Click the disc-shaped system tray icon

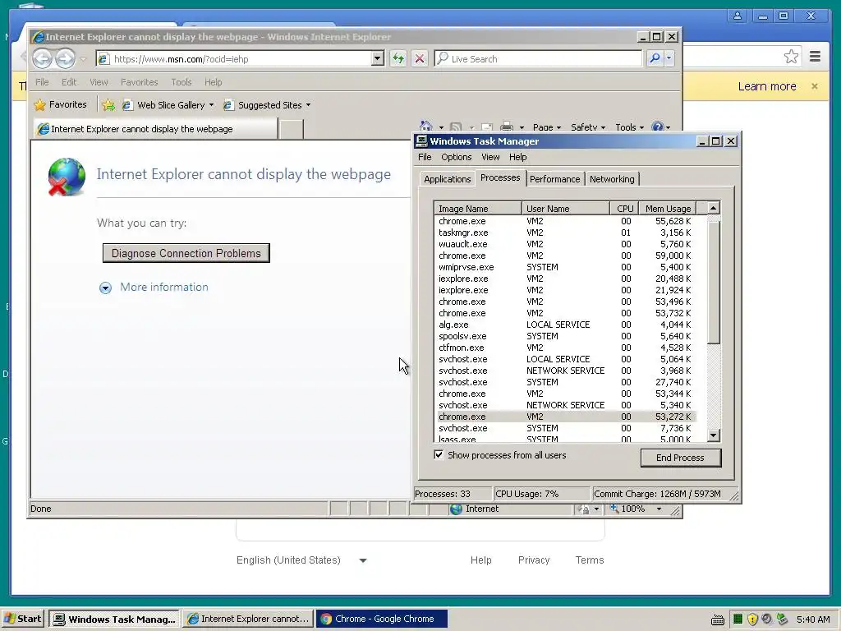(767, 619)
